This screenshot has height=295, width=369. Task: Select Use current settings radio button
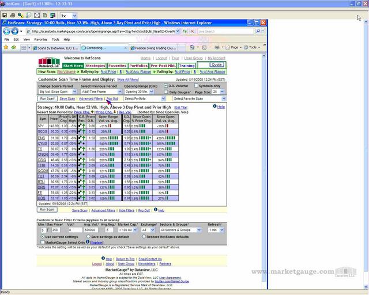[43, 236]
